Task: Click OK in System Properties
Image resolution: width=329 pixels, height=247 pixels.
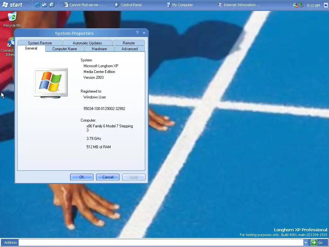Action: 82,177
